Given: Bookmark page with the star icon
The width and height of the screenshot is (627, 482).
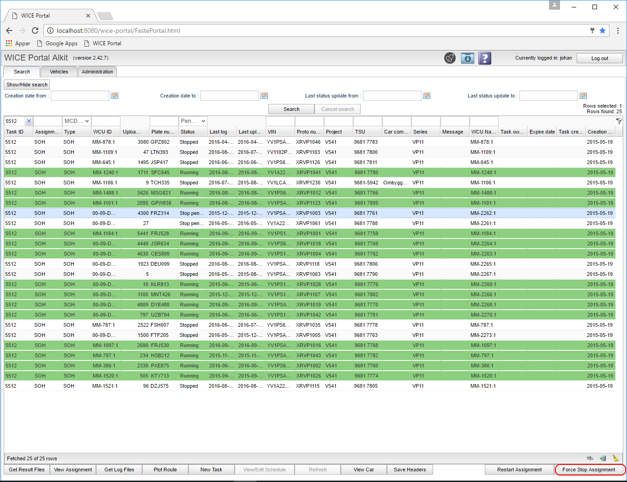Looking at the screenshot, I should click(x=603, y=31).
